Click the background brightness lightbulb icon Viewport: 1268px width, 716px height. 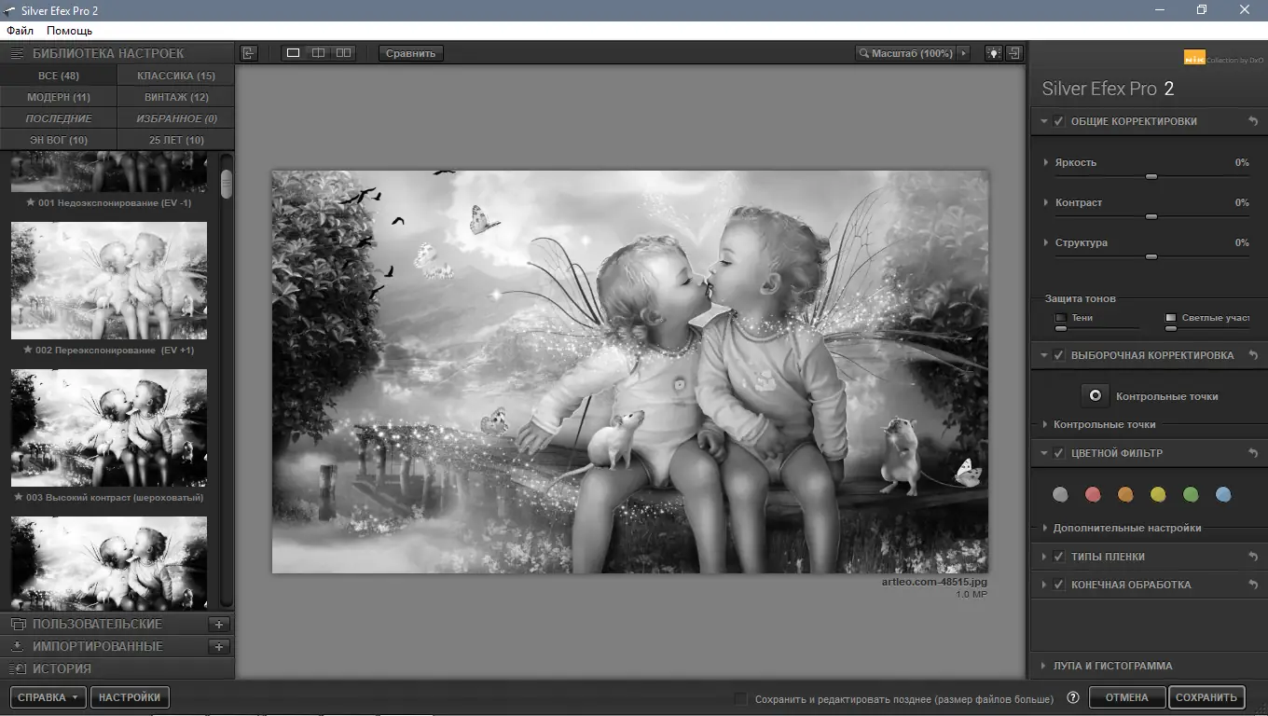pyautogui.click(x=993, y=53)
